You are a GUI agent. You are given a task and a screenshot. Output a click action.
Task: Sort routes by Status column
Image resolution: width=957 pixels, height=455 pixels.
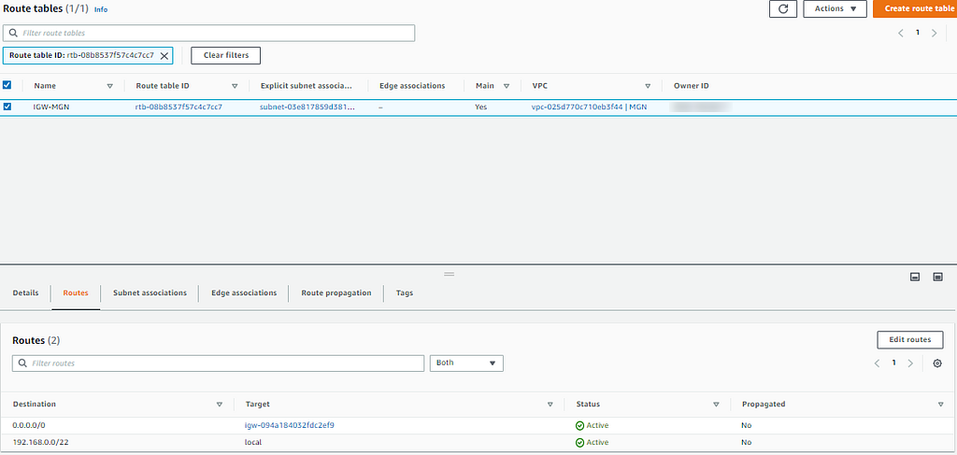click(717, 405)
